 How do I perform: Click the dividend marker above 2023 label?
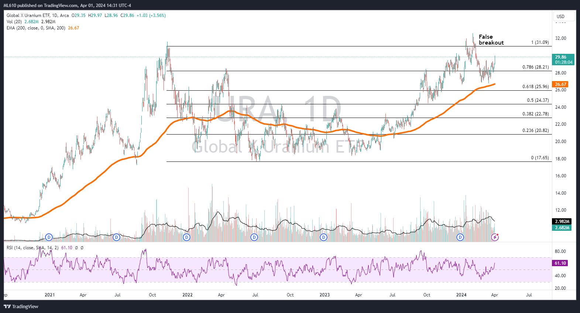click(323, 237)
